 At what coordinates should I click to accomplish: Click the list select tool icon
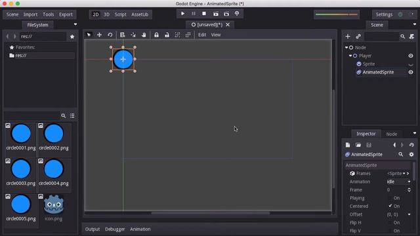(x=123, y=35)
